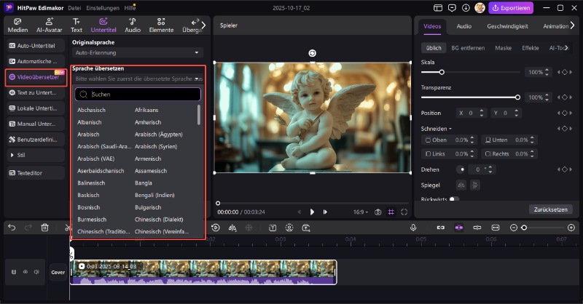The image size is (583, 304).
Task: Add a keyframe for Transparenz
Action: (x=564, y=97)
